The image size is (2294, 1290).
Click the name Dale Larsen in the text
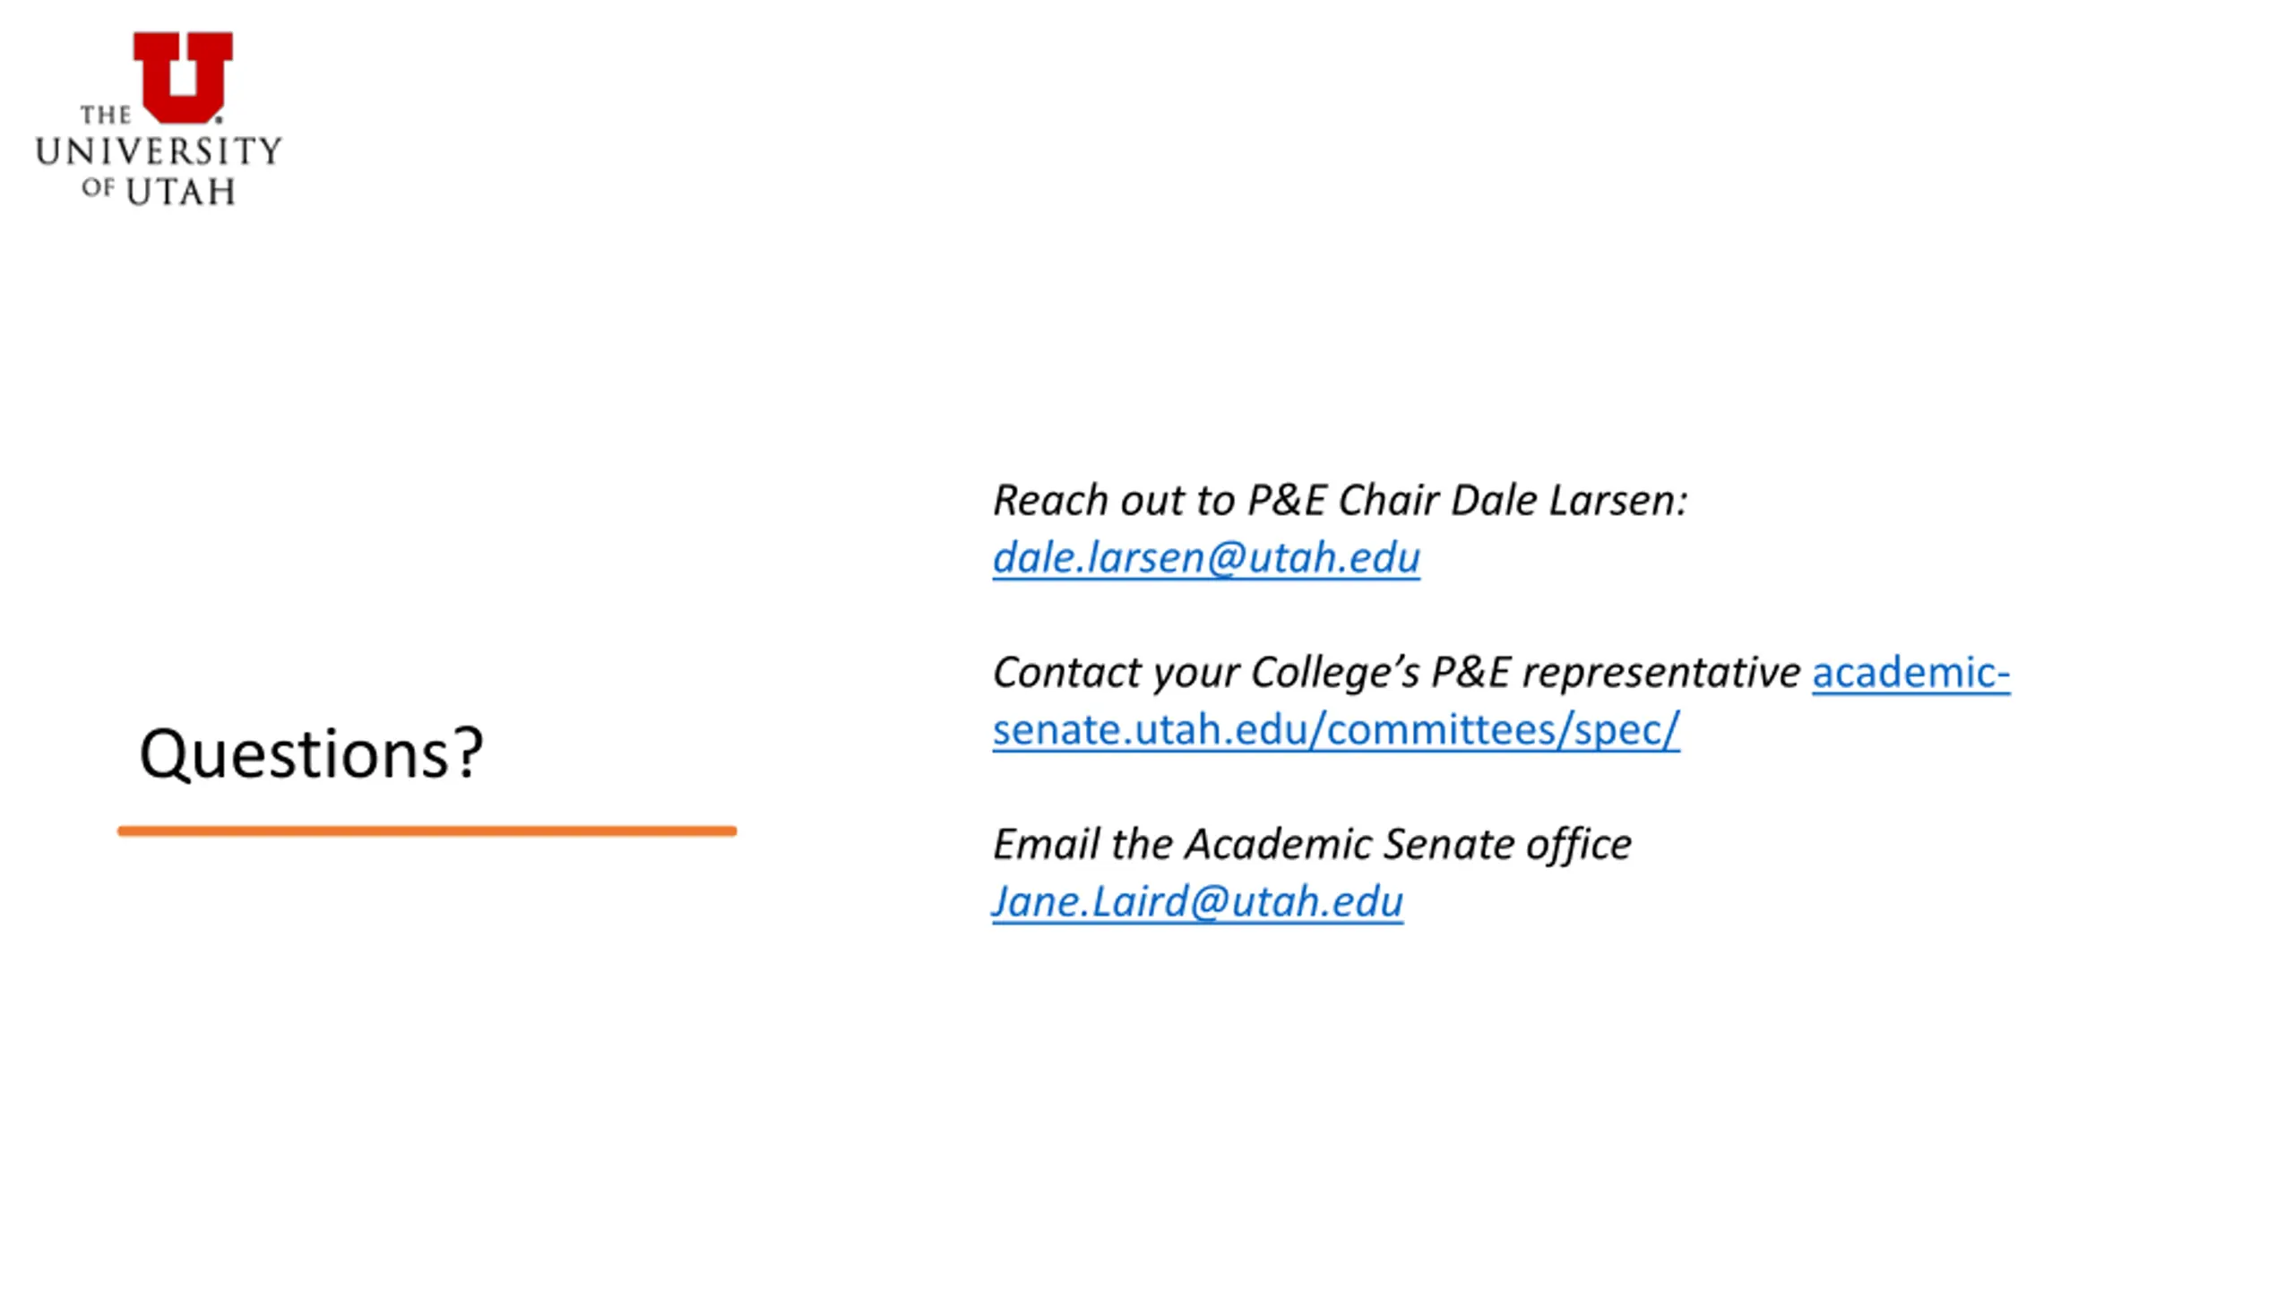coord(1569,500)
